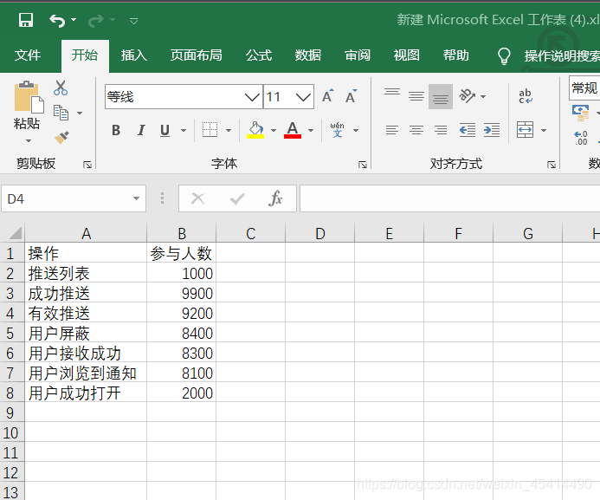The width and height of the screenshot is (600, 500).
Task: Open the Name Box dropdown arrow
Action: coord(136,198)
